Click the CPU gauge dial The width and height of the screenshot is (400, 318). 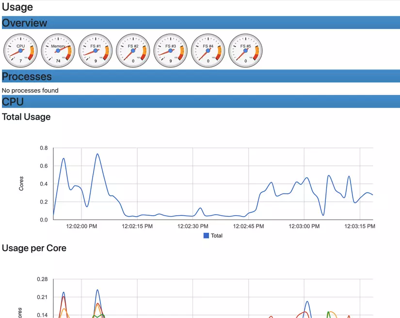pos(20,50)
